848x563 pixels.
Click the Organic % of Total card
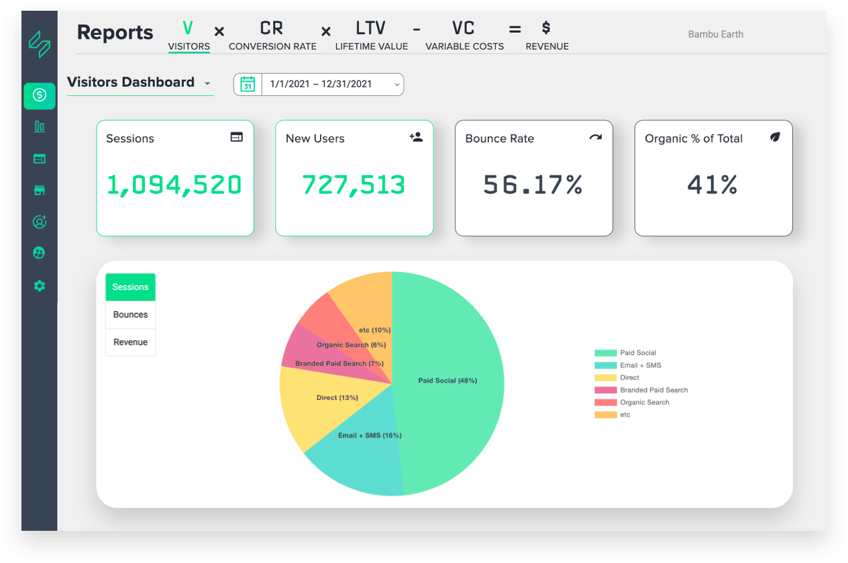tap(713, 178)
